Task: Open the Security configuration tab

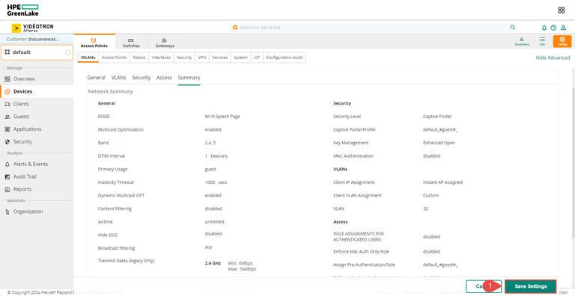Action: click(x=184, y=58)
